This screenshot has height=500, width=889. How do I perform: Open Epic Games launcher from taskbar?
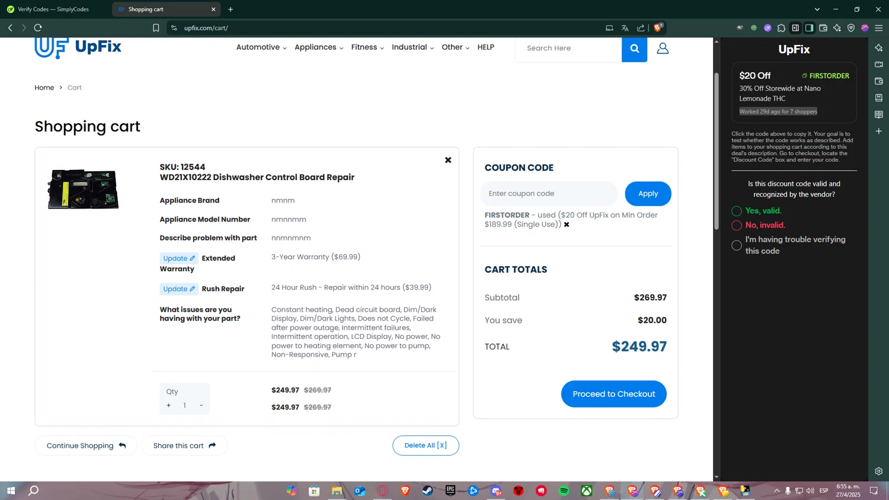450,491
